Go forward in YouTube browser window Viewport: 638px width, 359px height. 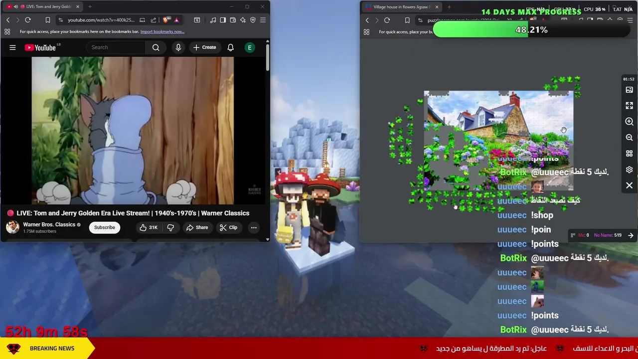[17, 20]
